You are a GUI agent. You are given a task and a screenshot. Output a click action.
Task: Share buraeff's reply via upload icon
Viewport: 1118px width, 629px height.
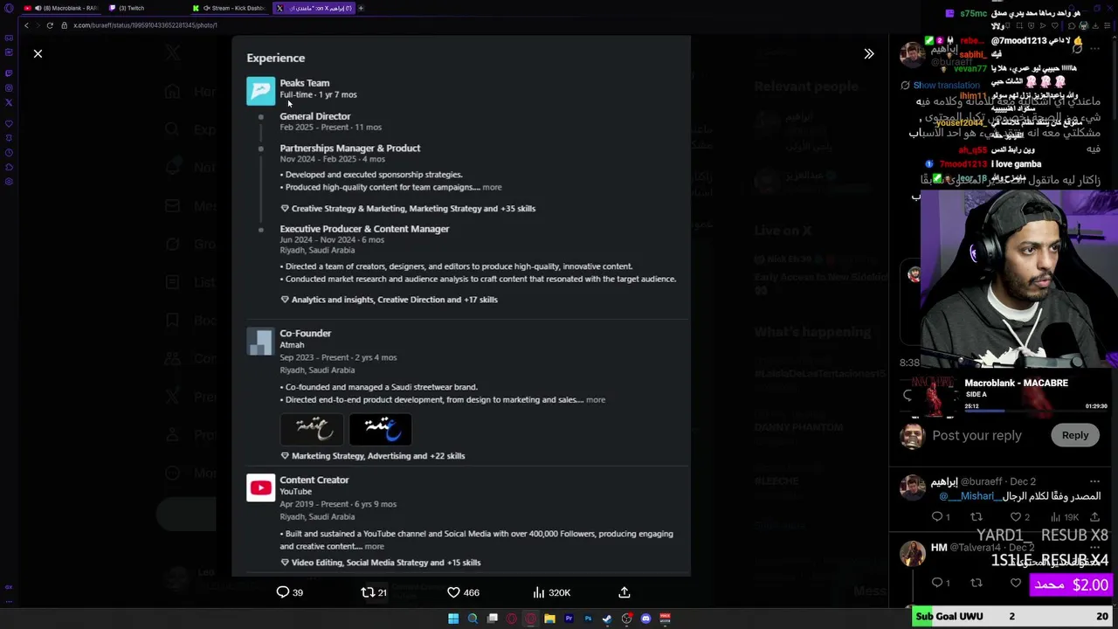click(x=1094, y=517)
